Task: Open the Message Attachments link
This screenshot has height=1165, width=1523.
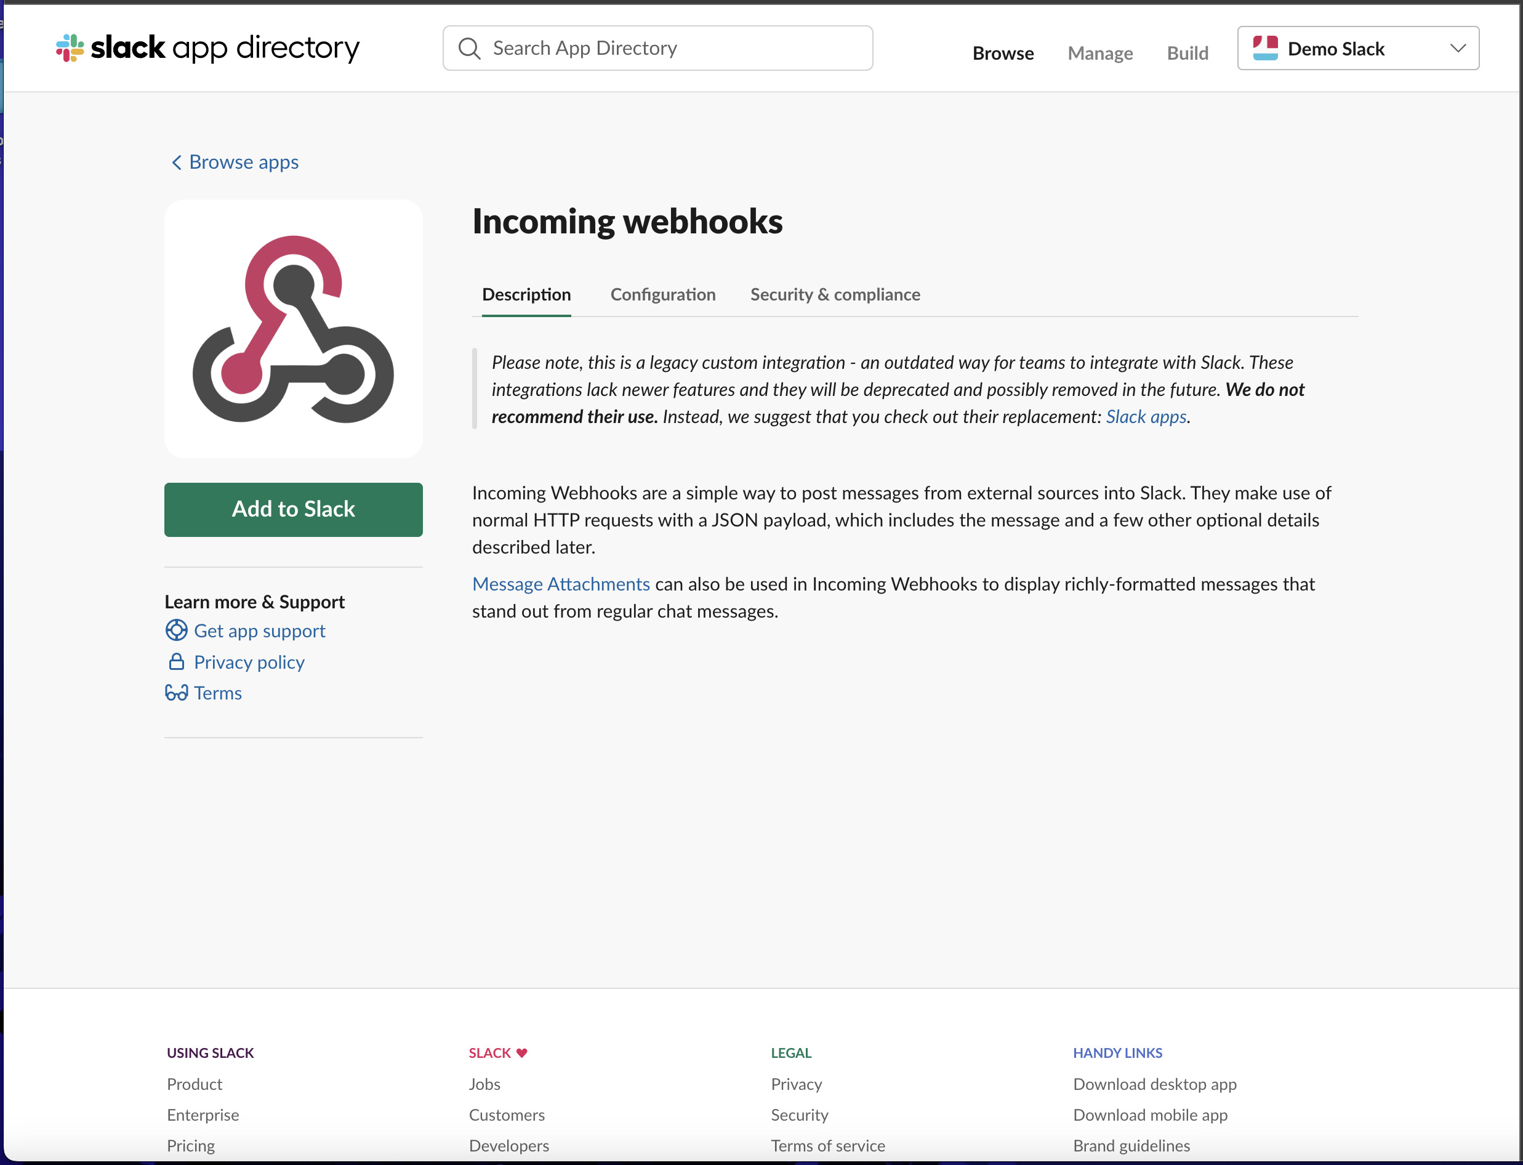Action: 561,584
